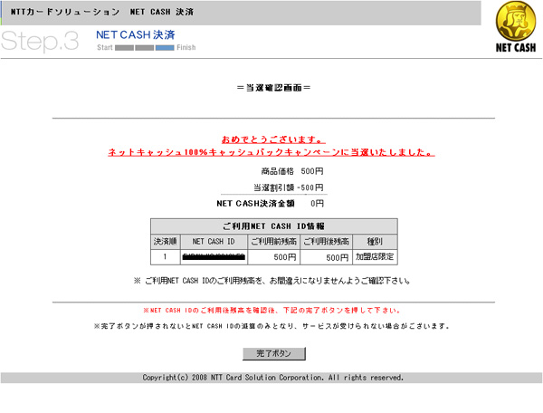Screen dimensions: 543x413
Task: Click the black サービスが受けられない場合 warning note
Action: tap(271, 326)
